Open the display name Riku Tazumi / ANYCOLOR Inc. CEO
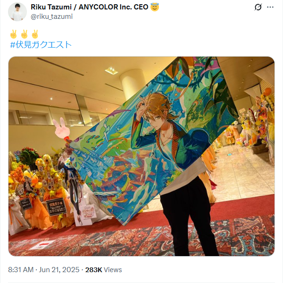Screen dimensions: 283x283 (90, 7)
